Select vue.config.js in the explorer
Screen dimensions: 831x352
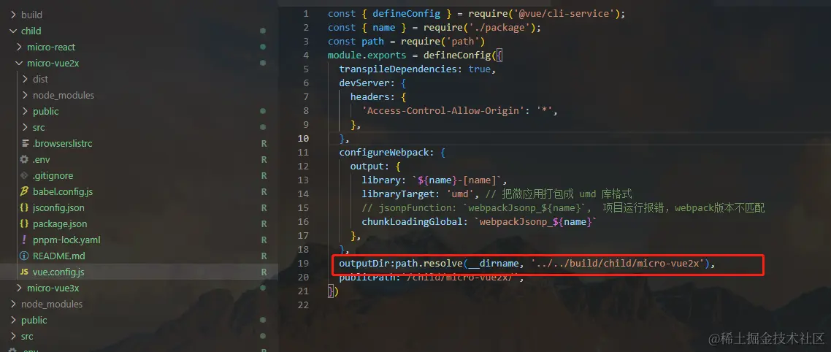point(58,272)
